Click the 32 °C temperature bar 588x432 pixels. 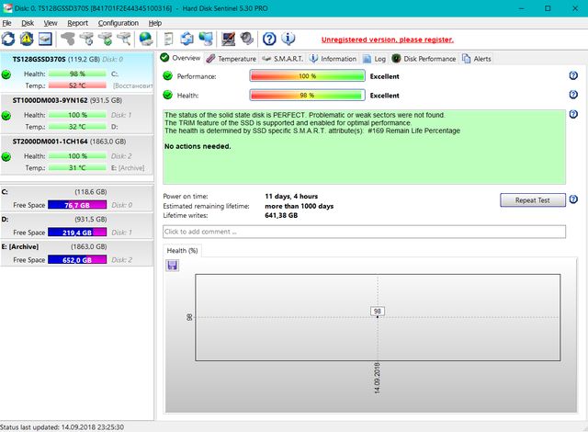77,127
